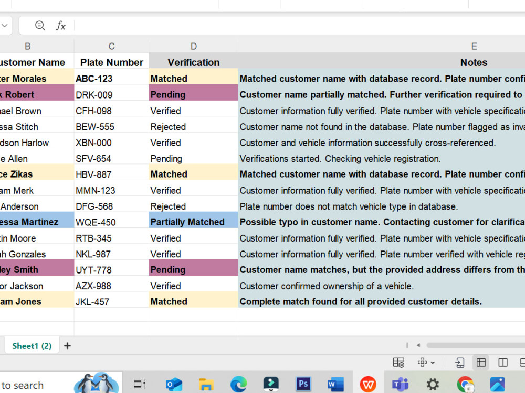Select column C header
Screen dimensions: 525x393
pyautogui.click(x=111, y=46)
